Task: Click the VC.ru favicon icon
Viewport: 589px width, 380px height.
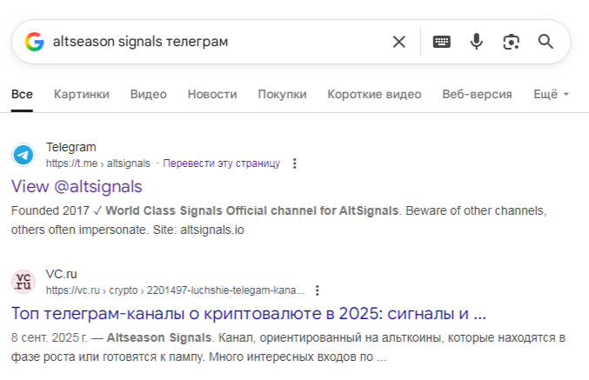Action: coord(23,282)
